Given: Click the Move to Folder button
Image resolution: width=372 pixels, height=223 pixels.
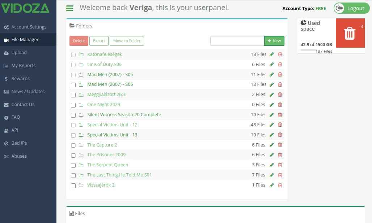Looking at the screenshot, I should (x=127, y=41).
